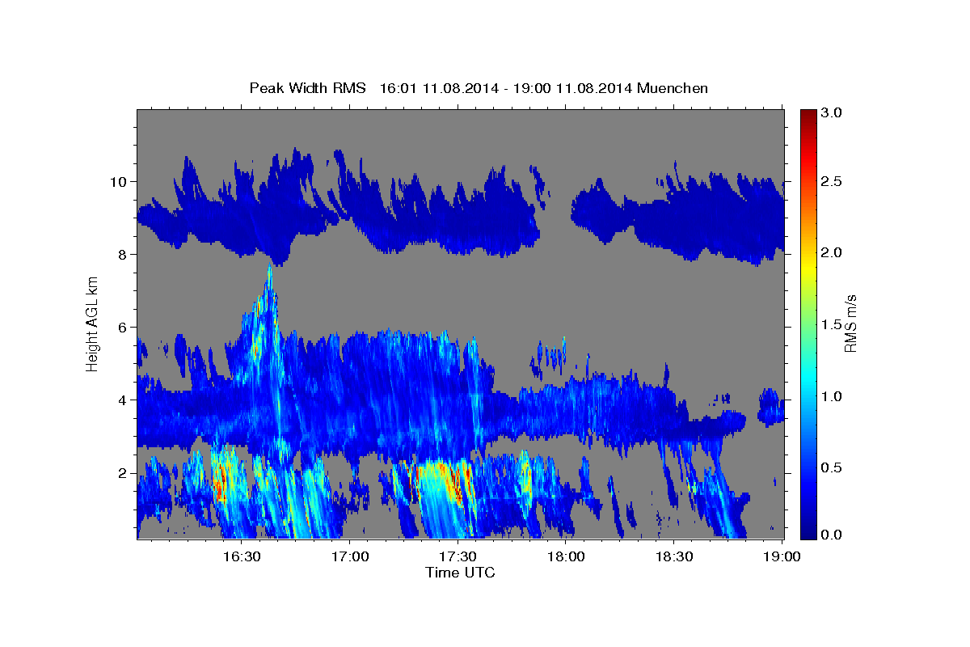Screen dimensions: 970x647
Task: Click the colorbar value 1.0
Action: pos(833,396)
